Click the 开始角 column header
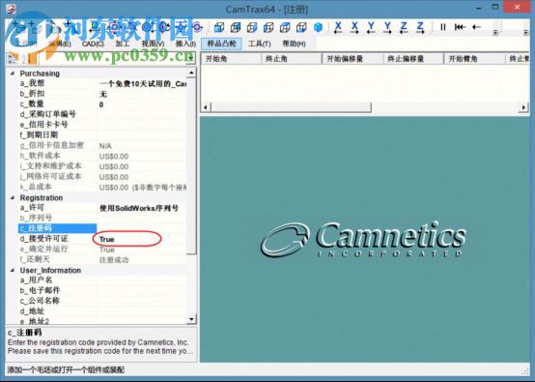The width and height of the screenshot is (535, 382). tap(231, 59)
